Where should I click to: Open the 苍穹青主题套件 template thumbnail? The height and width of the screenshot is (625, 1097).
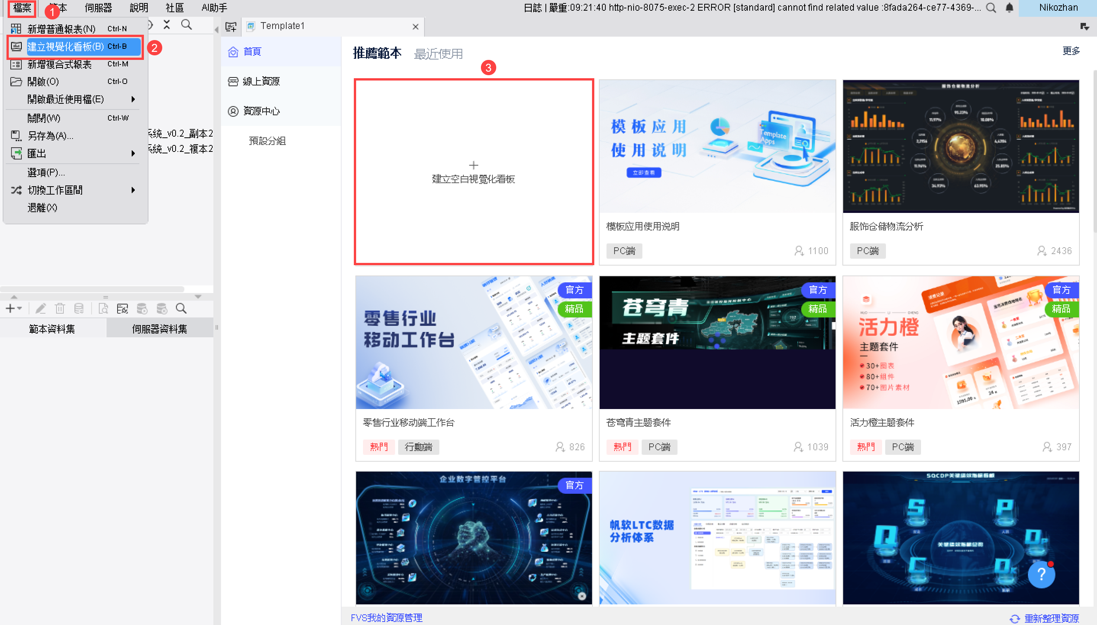click(717, 343)
